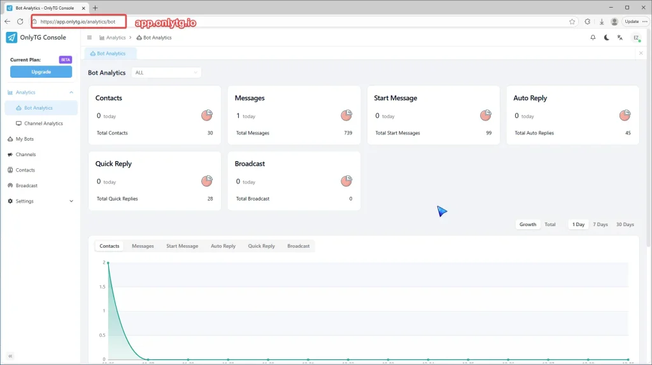This screenshot has width=652, height=365.
Task: Select Total chart mode
Action: pyautogui.click(x=549, y=224)
